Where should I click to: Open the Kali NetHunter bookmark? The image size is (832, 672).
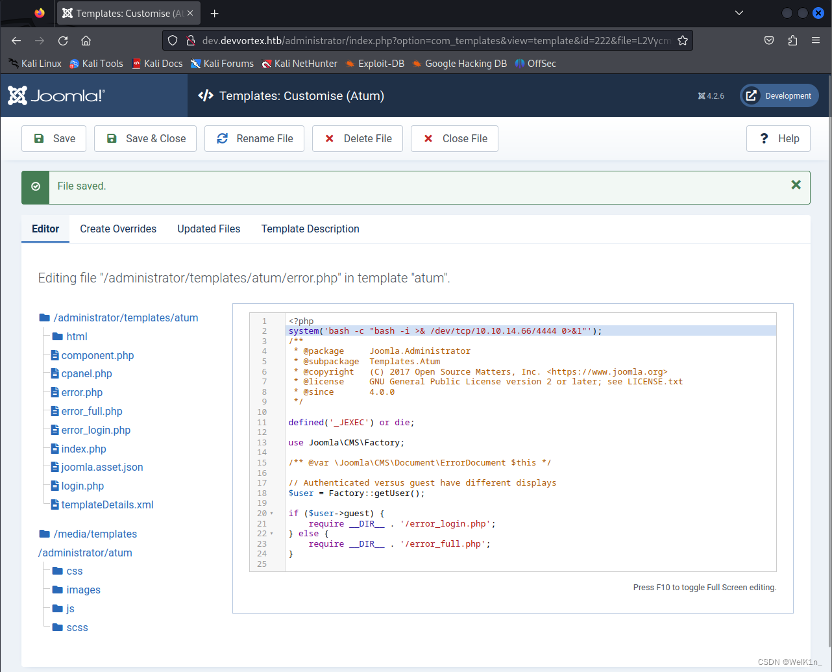point(299,63)
